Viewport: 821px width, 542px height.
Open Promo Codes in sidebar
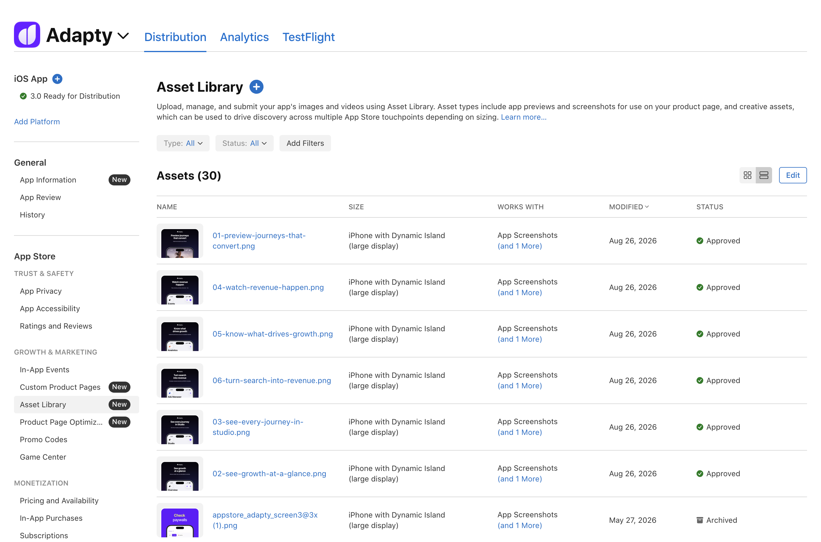[44, 439]
